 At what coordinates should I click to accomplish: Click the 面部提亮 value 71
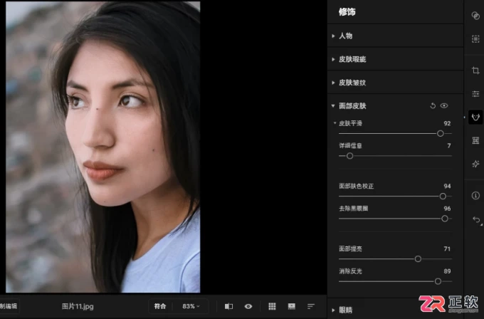[447, 249]
